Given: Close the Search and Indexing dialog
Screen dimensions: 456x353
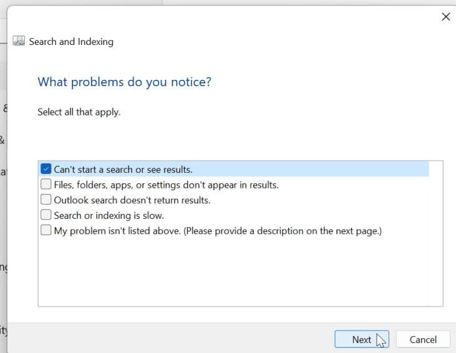Looking at the screenshot, I should click(x=445, y=17).
